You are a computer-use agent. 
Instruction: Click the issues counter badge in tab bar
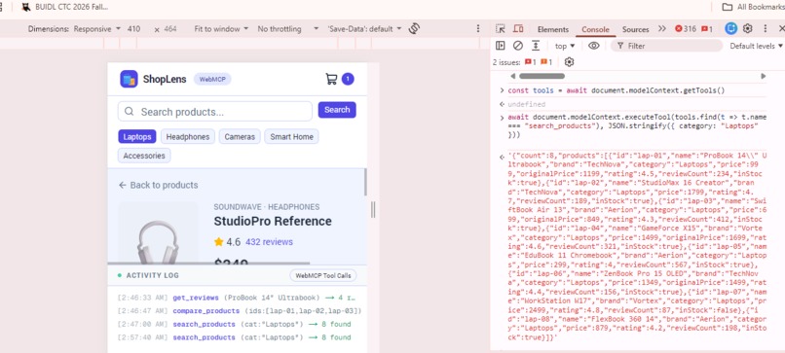[x=707, y=28]
